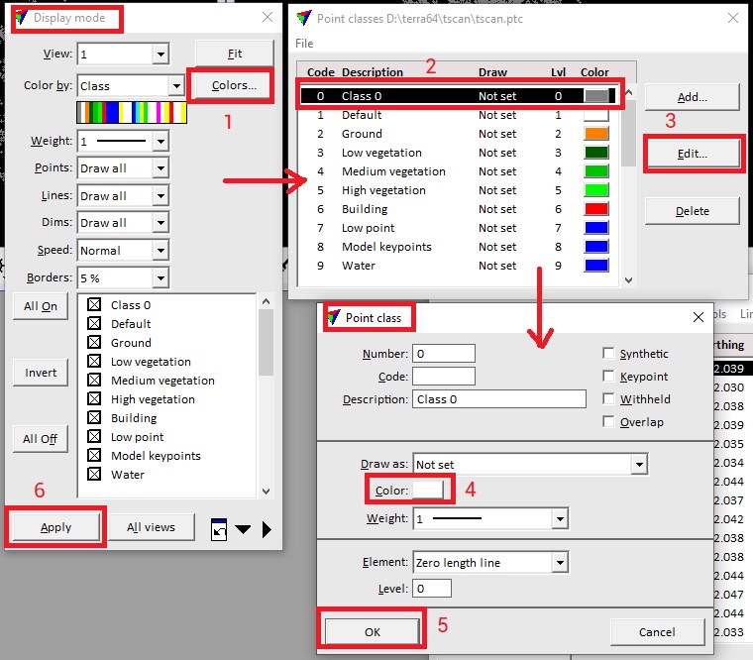Enable the Synthetic checkbox
753x660 pixels.
tap(608, 353)
